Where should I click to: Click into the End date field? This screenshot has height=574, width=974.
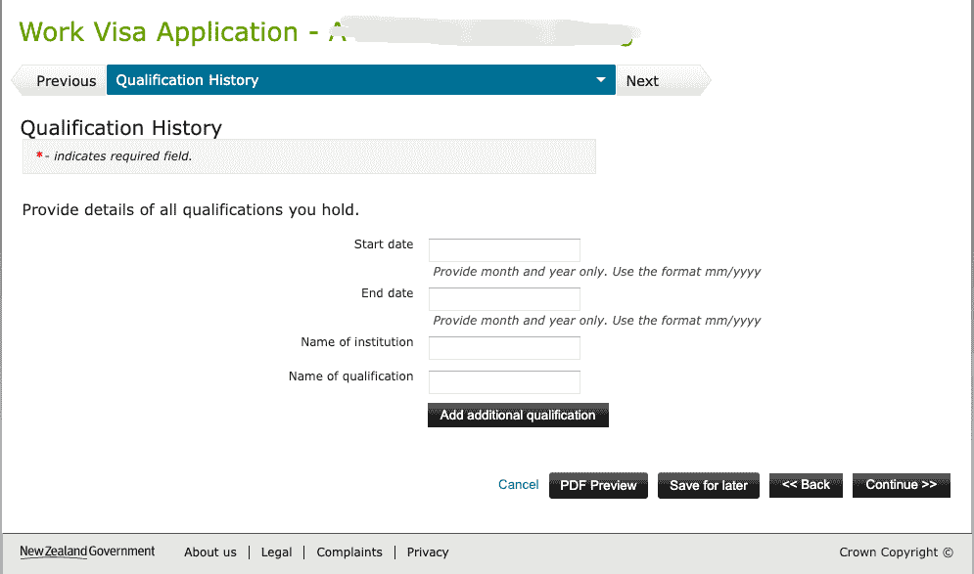coord(504,299)
